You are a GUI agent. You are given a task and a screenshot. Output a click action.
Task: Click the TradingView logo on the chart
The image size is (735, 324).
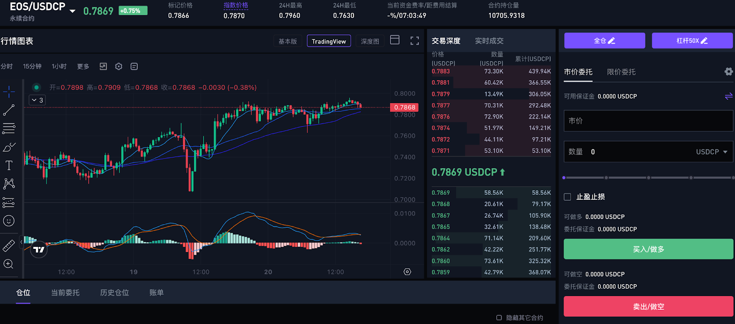coord(39,250)
